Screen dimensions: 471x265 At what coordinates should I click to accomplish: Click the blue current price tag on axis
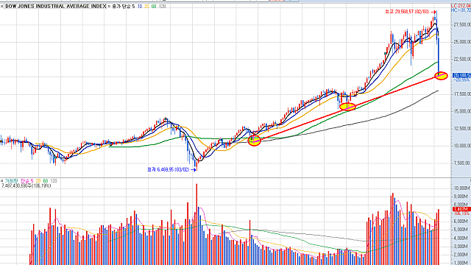(x=461, y=75)
